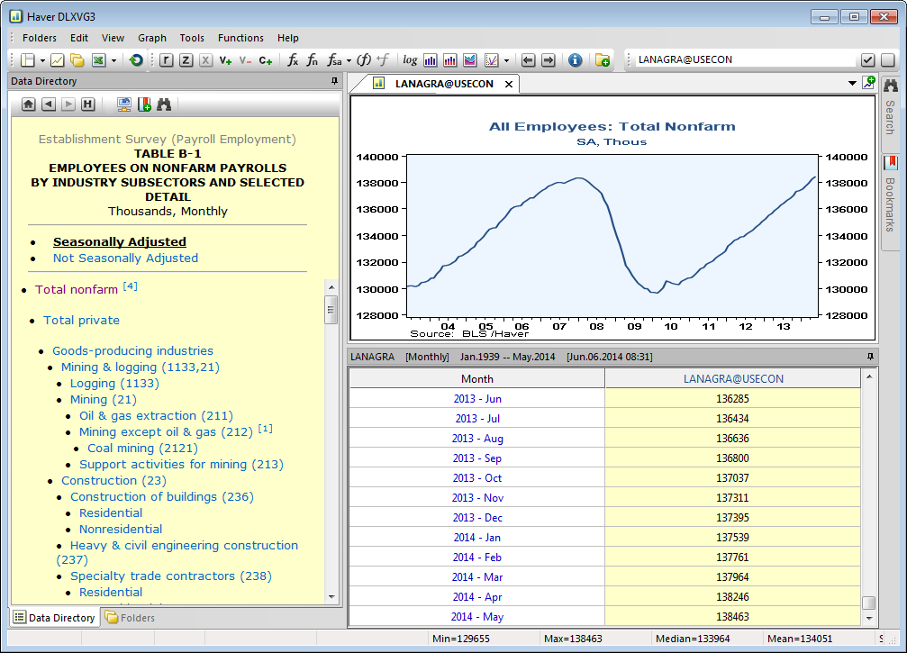Click the right arrow navigation icon

point(548,60)
